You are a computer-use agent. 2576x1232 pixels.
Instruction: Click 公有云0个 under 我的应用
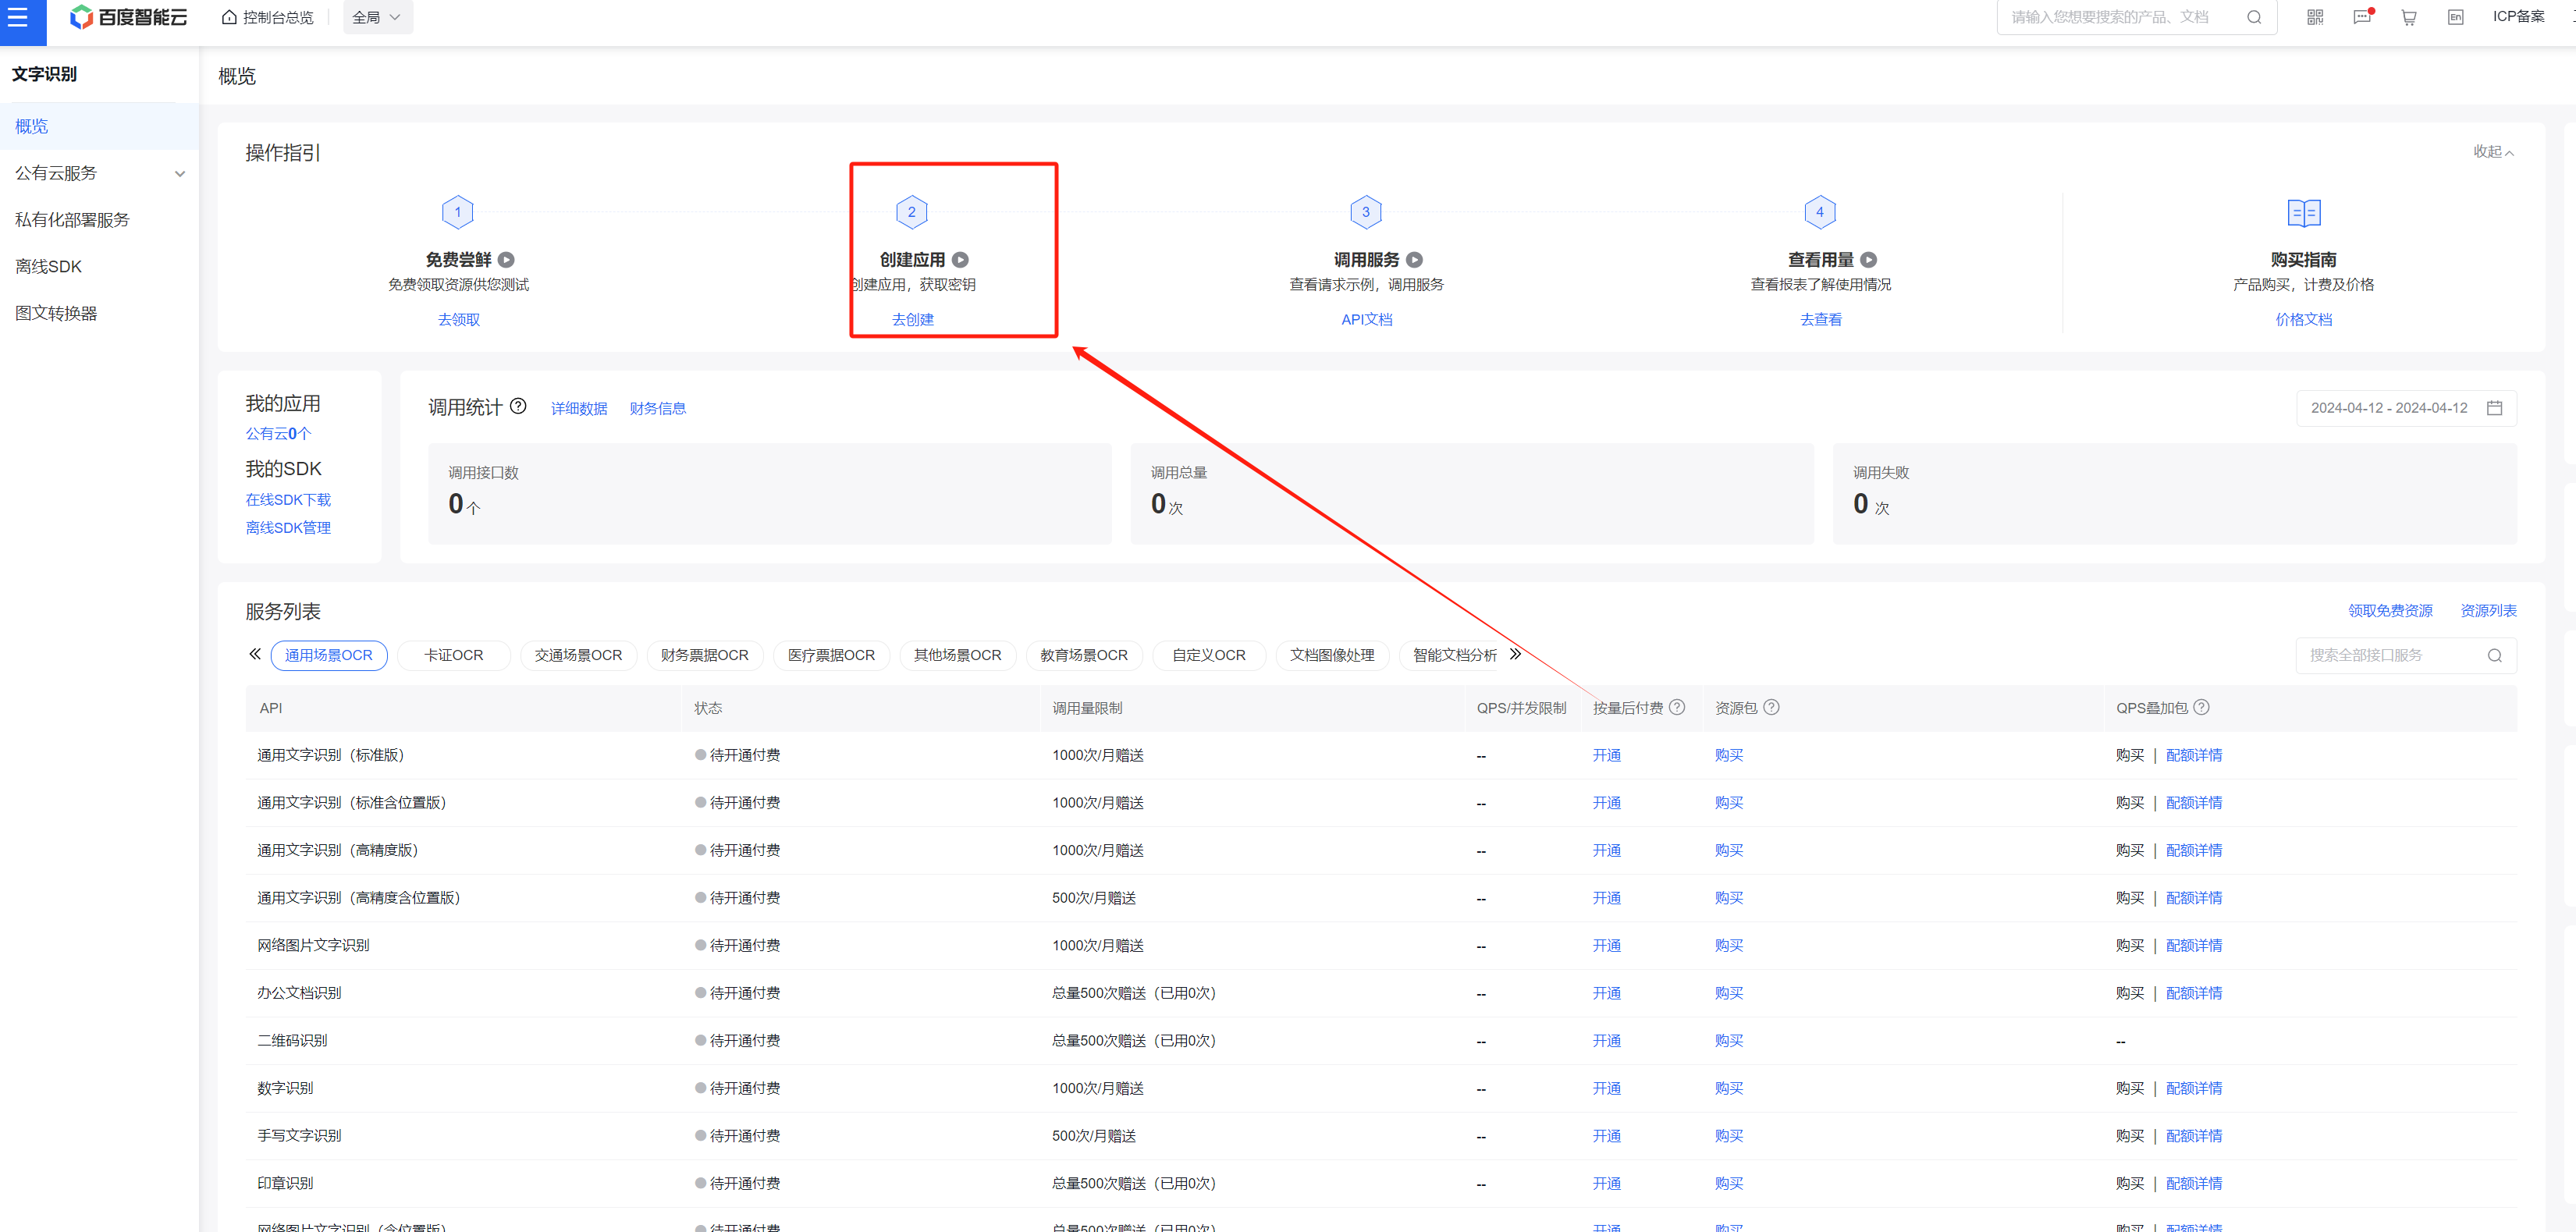278,434
